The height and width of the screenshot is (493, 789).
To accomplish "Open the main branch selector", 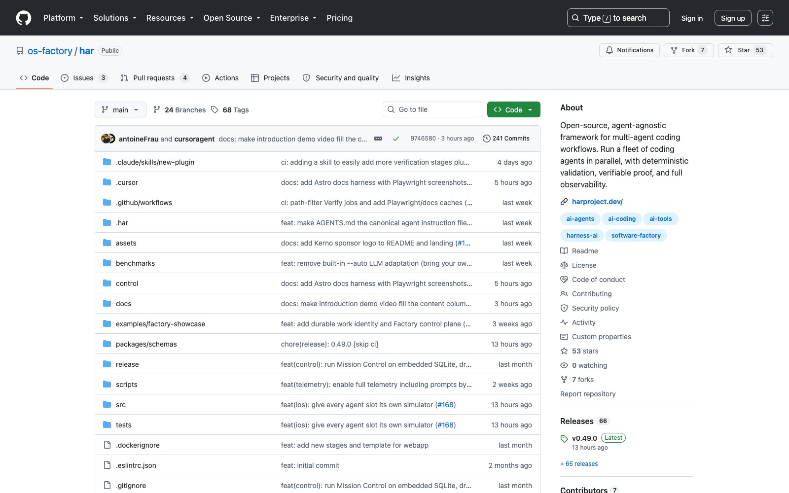I will (x=120, y=109).
